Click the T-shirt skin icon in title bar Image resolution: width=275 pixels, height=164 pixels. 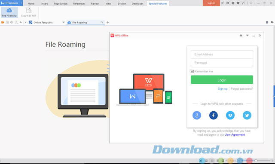click(238, 3)
